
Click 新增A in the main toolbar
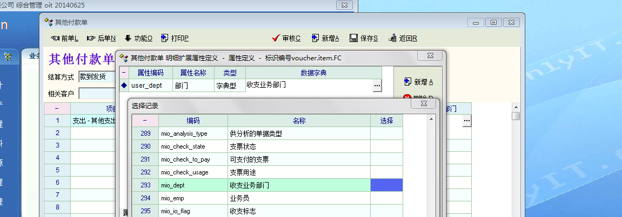[x=316, y=38]
